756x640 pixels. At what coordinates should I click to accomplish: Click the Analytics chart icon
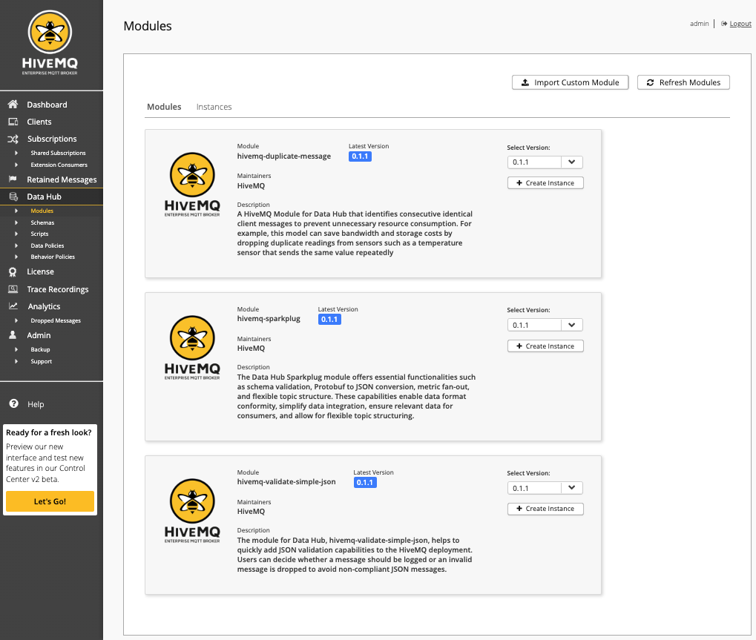(13, 306)
